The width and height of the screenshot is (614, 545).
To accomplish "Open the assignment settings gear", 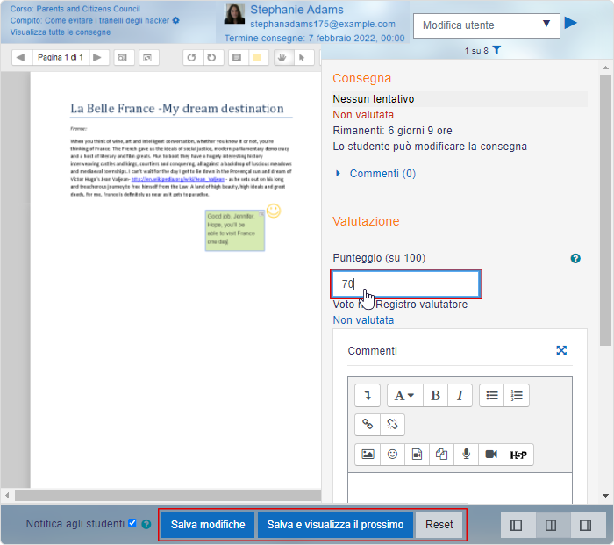I will pyautogui.click(x=176, y=20).
